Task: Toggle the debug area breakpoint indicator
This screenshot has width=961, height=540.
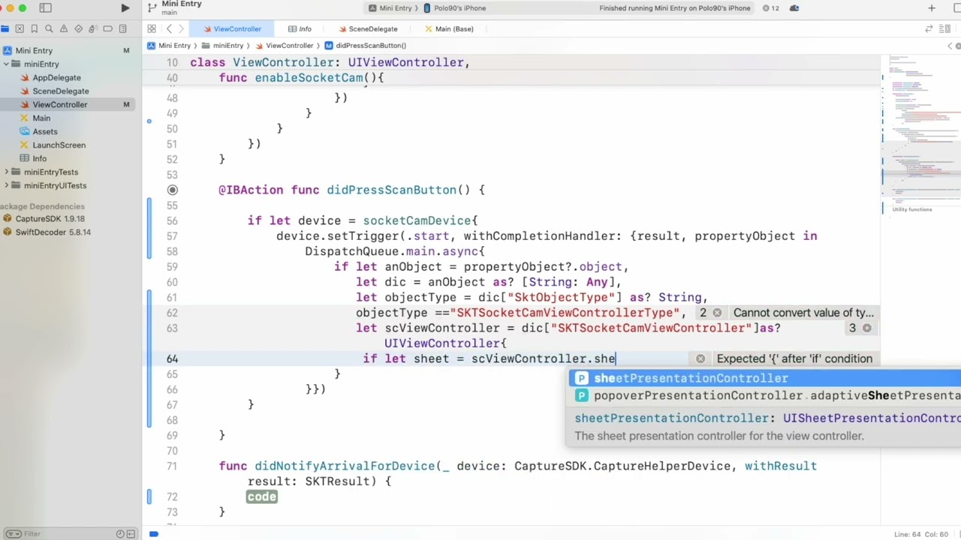Action: tap(153, 534)
